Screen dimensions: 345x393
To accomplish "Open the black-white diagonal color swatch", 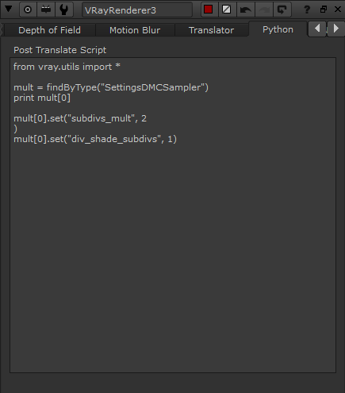I will (x=227, y=10).
